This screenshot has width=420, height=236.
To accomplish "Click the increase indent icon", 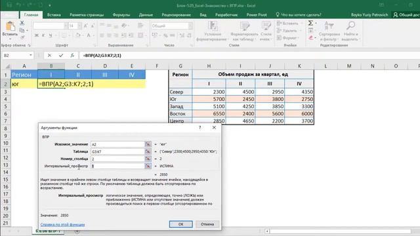I will click(x=131, y=35).
